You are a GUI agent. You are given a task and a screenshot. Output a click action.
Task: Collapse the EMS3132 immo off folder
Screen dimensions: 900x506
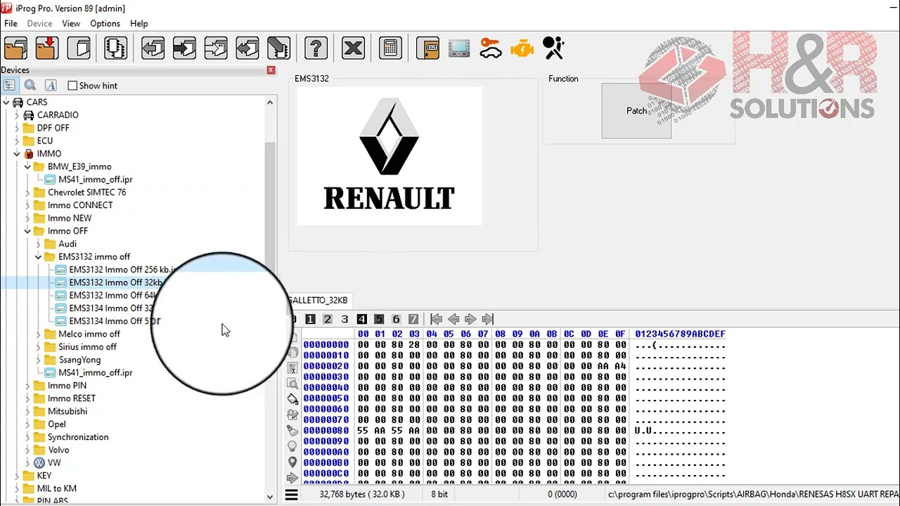(x=39, y=257)
